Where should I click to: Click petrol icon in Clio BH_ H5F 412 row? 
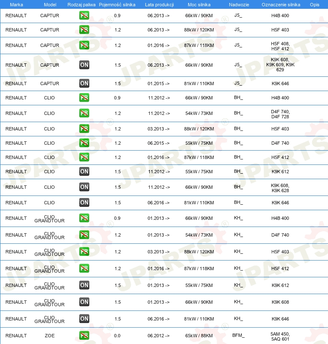click(84, 157)
